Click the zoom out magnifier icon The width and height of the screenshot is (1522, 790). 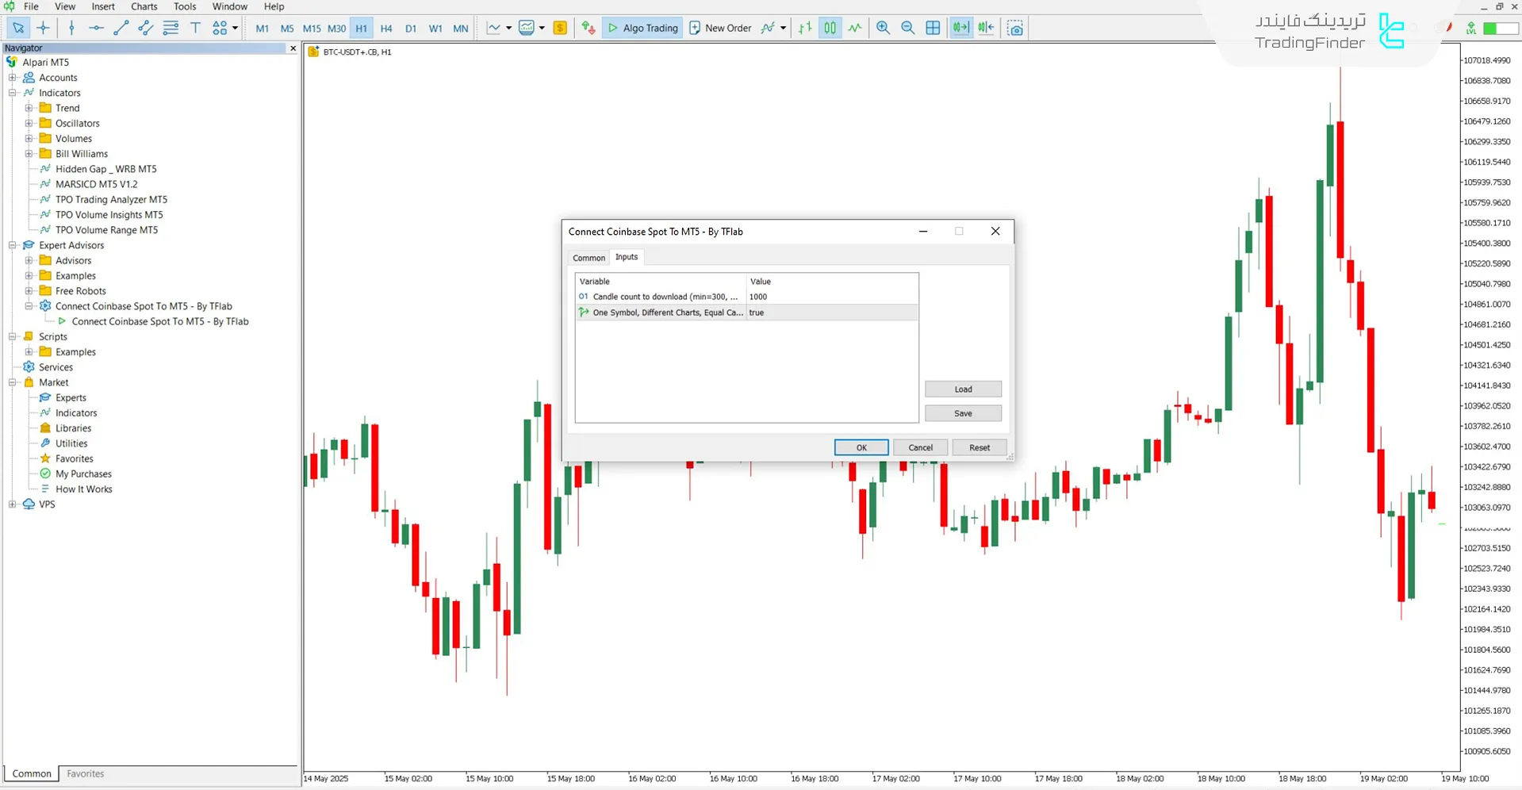[908, 28]
